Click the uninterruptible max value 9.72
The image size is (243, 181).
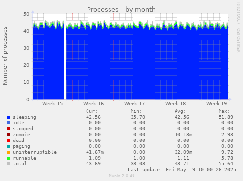227,152
